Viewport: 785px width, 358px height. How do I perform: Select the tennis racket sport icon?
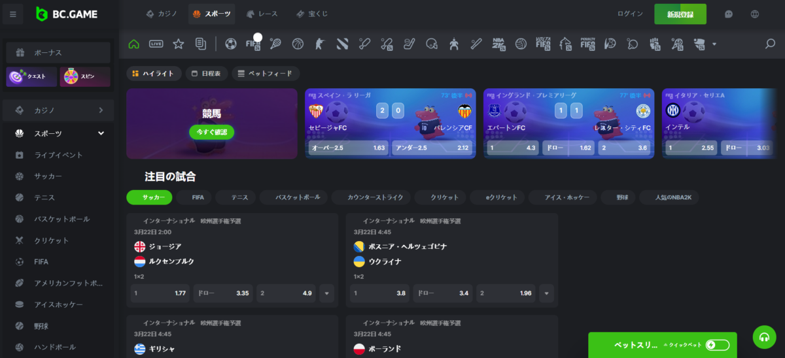(x=275, y=44)
